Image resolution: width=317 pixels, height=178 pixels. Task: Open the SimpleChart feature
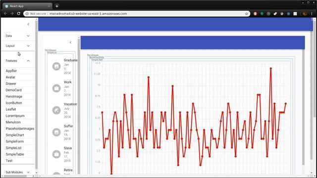15,135
